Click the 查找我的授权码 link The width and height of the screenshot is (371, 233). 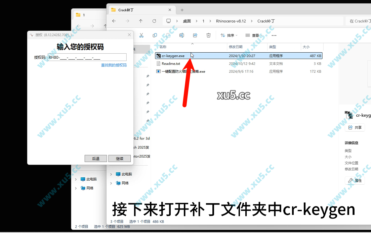click(114, 64)
